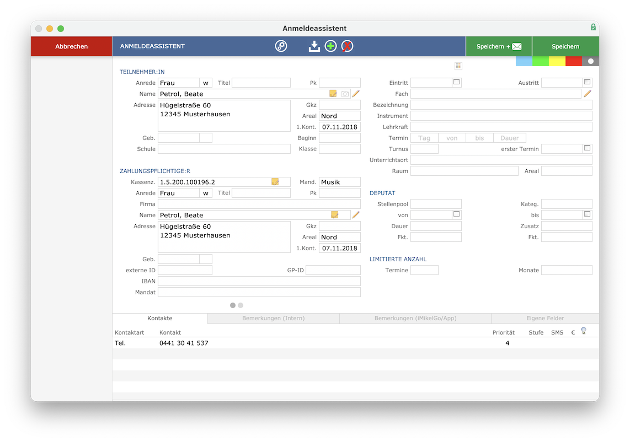The image size is (630, 442).
Task: Click the Stellenpool field
Action: point(436,204)
